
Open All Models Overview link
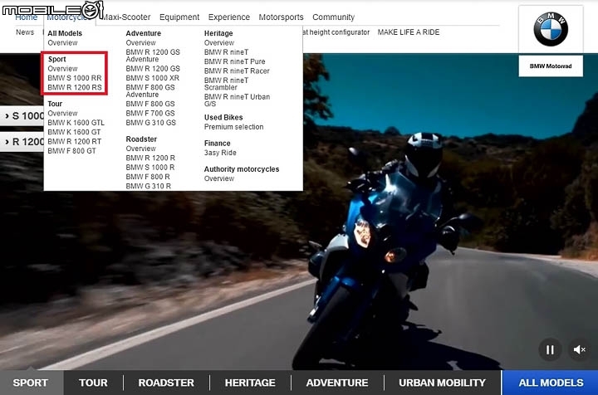pos(62,42)
